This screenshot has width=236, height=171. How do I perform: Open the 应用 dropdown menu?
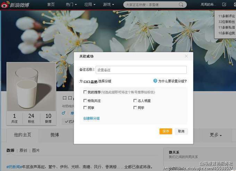point(90,4)
